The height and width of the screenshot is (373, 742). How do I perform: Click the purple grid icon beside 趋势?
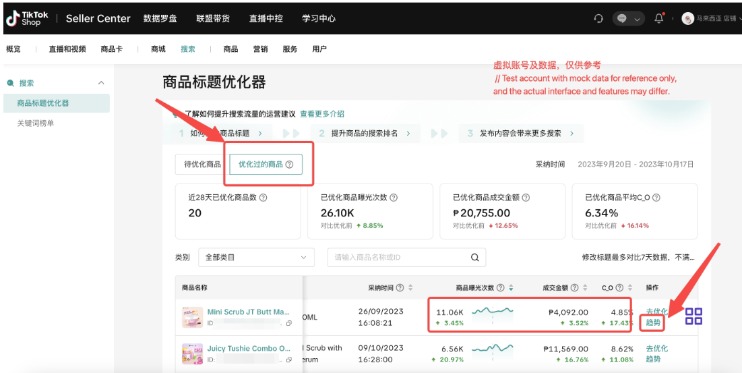(x=693, y=316)
